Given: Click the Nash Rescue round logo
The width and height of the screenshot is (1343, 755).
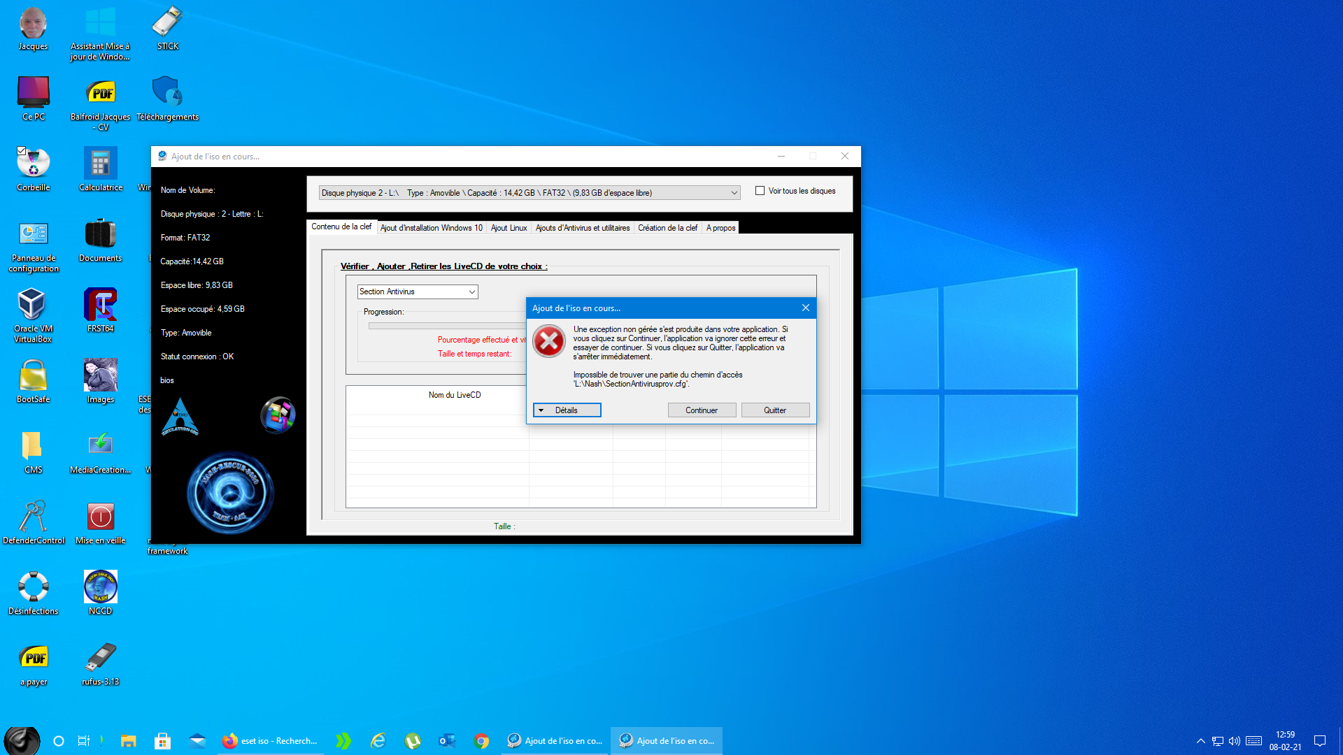Looking at the screenshot, I should coord(230,493).
